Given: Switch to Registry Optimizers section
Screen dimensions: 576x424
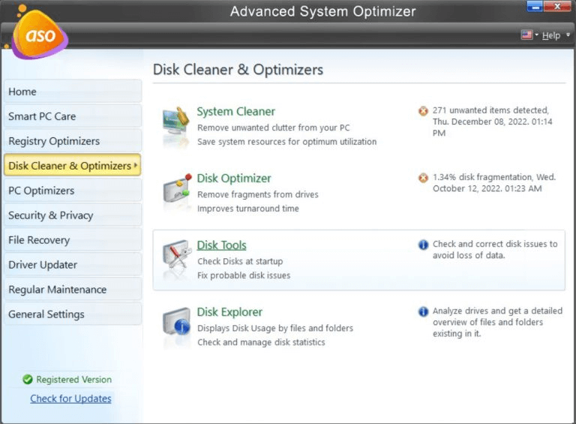Looking at the screenshot, I should [x=72, y=141].
